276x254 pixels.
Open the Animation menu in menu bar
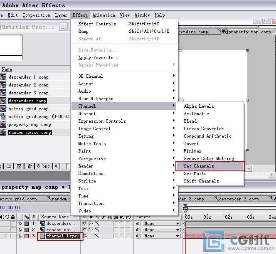103,15
